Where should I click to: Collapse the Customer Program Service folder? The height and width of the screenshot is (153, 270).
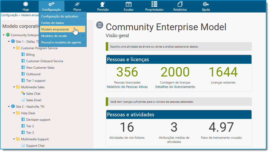tap(14, 48)
